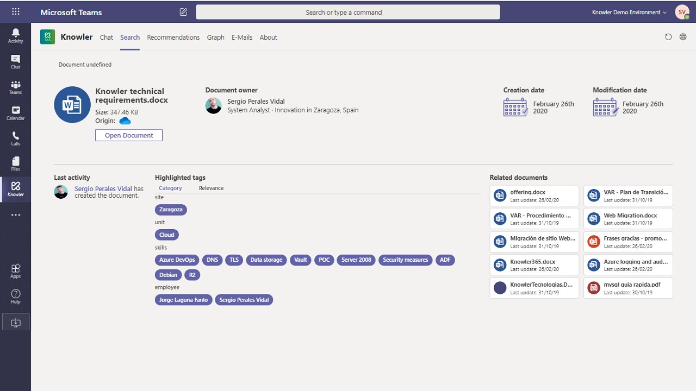Image resolution: width=696 pixels, height=391 pixels.
Task: Open related document Frases gracias
Action: point(628,242)
